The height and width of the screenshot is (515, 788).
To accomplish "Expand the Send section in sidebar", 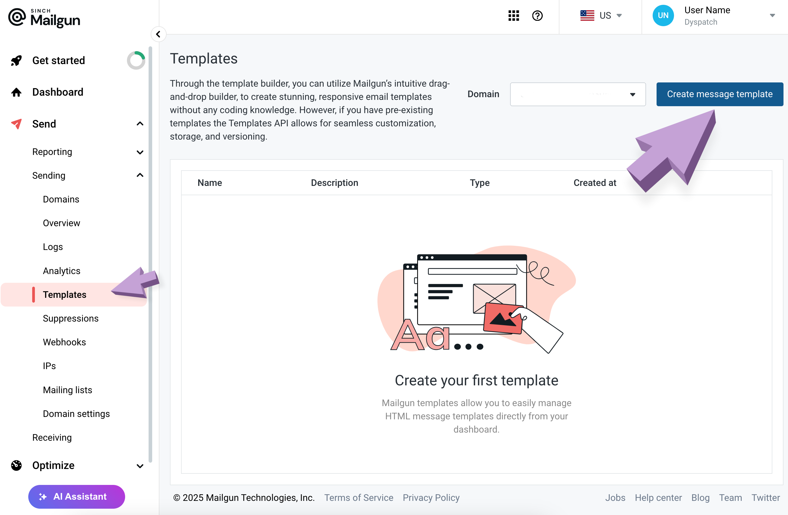I will [x=140, y=124].
